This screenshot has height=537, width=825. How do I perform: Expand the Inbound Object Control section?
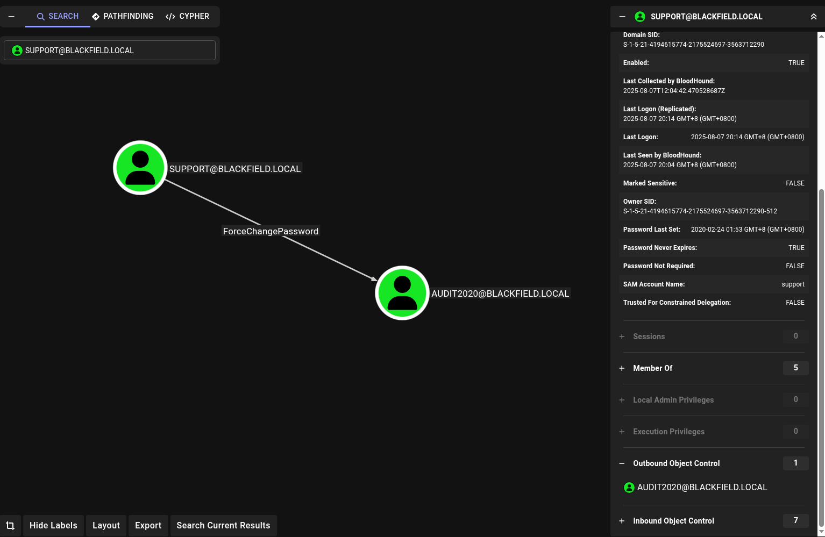pyautogui.click(x=673, y=521)
